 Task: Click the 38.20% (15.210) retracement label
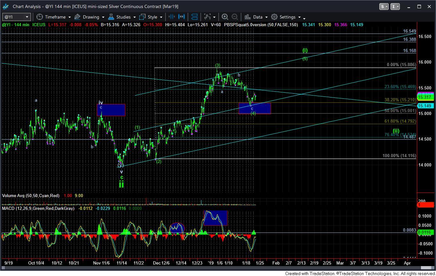[x=400, y=100]
